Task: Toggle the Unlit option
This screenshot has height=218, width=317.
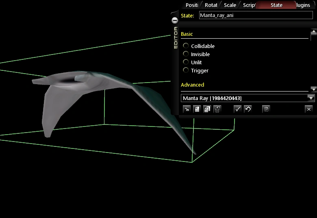Action: 186,62
